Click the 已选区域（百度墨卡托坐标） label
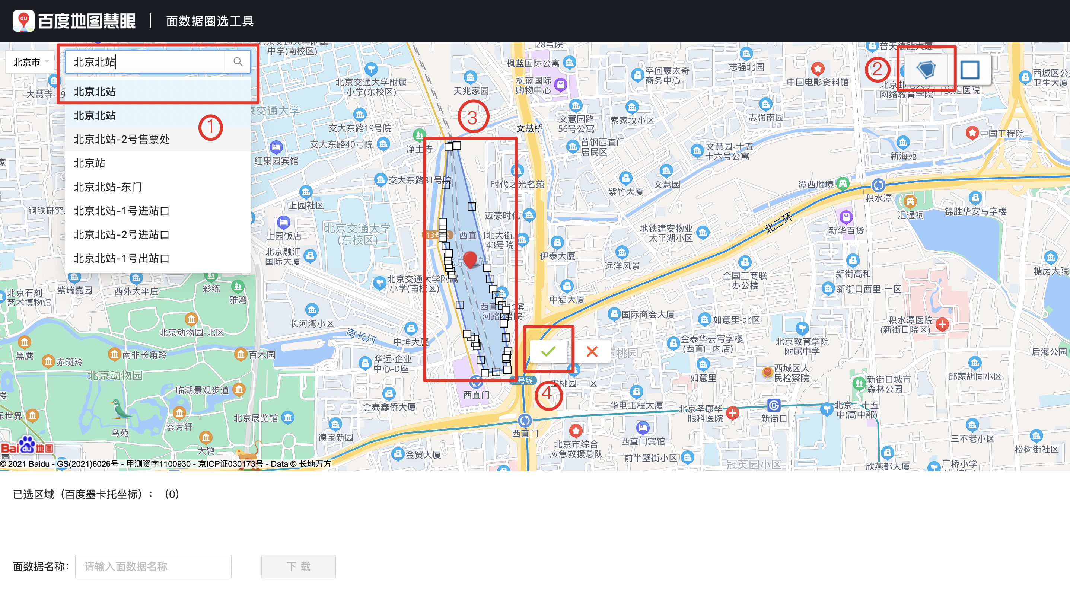Screen dimensions: 1070x600 pos(83,494)
